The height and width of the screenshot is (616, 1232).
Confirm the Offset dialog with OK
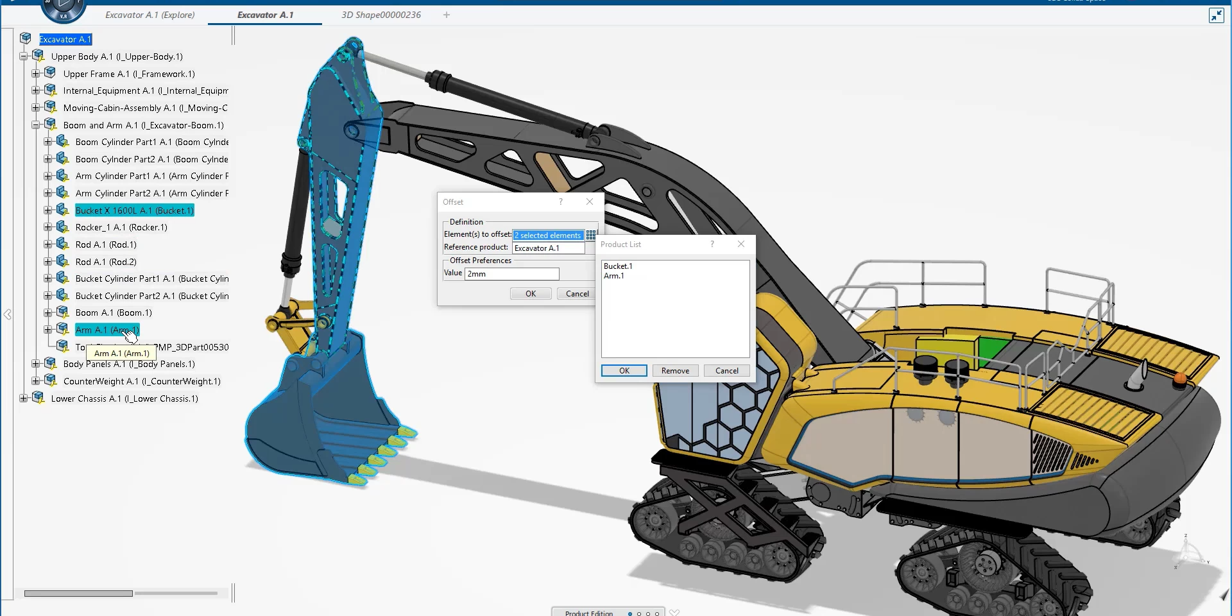530,294
